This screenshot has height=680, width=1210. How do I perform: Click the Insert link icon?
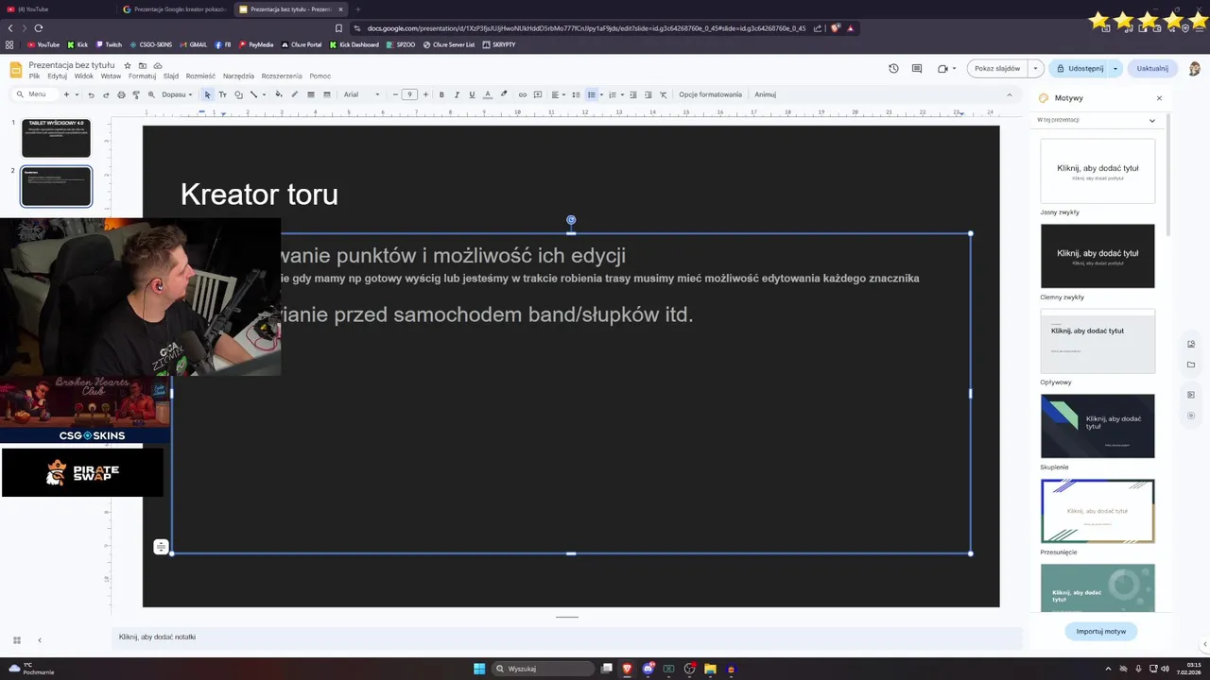click(522, 94)
